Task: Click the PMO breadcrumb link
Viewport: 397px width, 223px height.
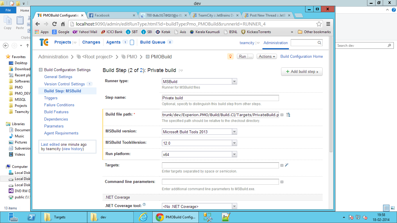Action: point(132,57)
